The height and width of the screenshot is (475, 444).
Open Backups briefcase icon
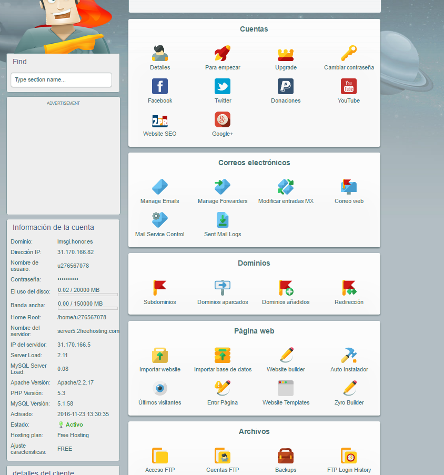[x=286, y=456]
